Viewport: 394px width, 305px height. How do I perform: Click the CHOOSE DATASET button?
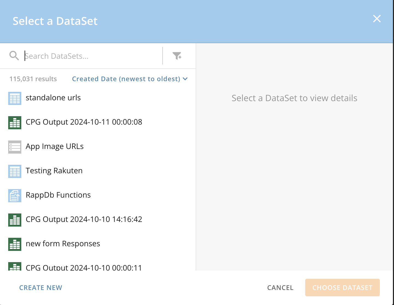[x=342, y=288]
